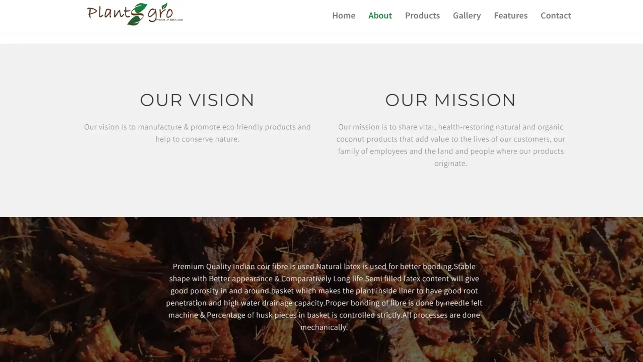Navigate to the Contact page

[x=556, y=15]
